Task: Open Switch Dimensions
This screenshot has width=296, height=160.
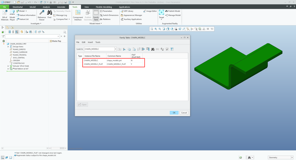Action: tap(109, 15)
